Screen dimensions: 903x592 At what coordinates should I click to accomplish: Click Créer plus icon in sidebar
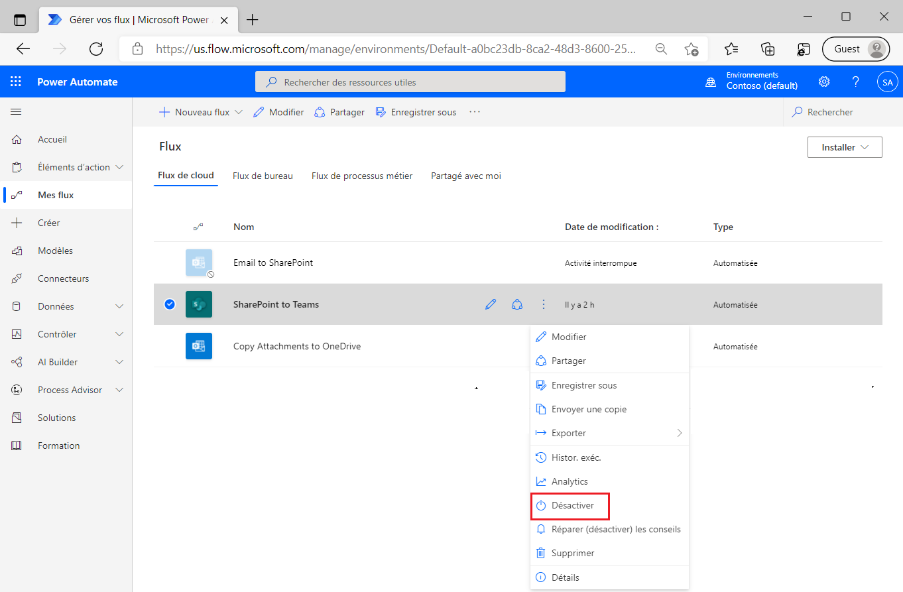click(x=17, y=223)
